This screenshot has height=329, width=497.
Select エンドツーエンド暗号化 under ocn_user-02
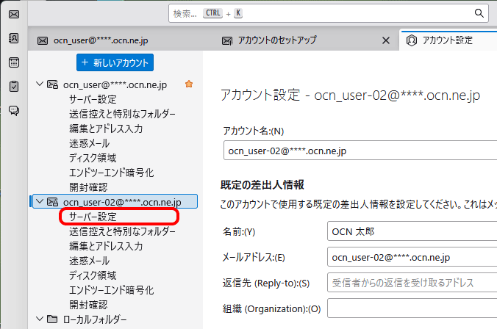(x=111, y=290)
